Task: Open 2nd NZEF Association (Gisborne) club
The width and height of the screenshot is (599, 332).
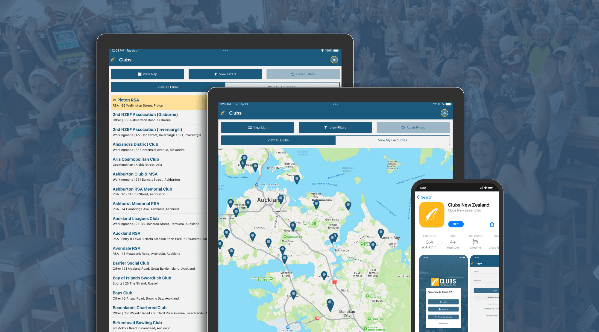Action: click(x=159, y=117)
